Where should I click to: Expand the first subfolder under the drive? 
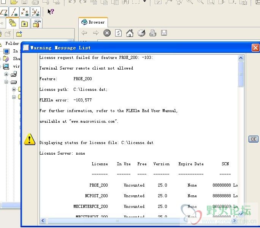point(14,89)
